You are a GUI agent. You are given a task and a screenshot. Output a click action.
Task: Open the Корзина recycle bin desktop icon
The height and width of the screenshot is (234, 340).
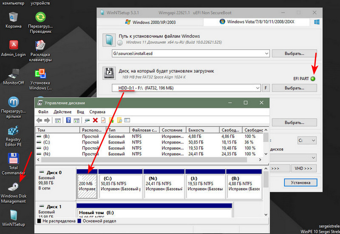click(13, 20)
